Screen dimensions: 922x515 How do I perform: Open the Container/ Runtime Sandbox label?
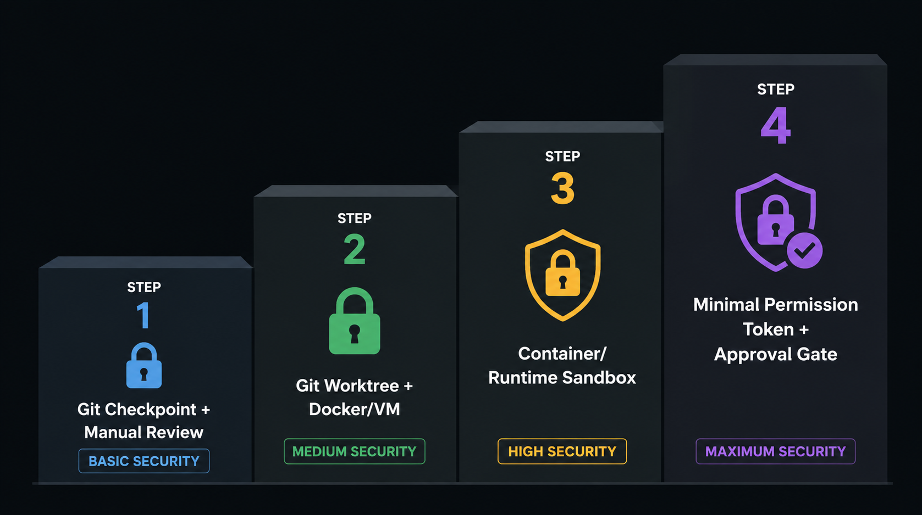(x=562, y=365)
